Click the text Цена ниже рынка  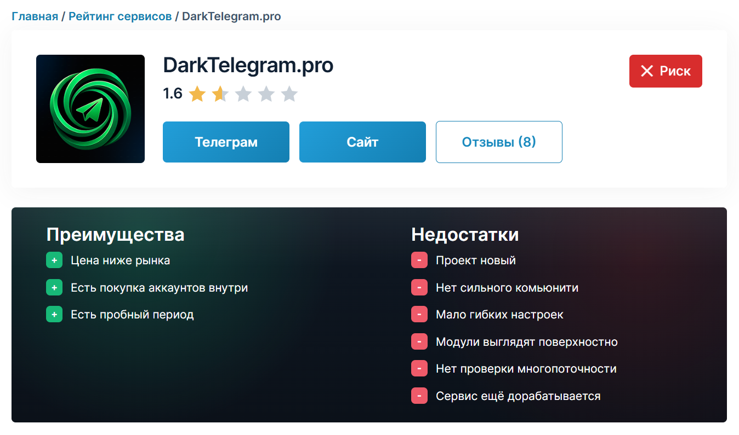click(120, 260)
